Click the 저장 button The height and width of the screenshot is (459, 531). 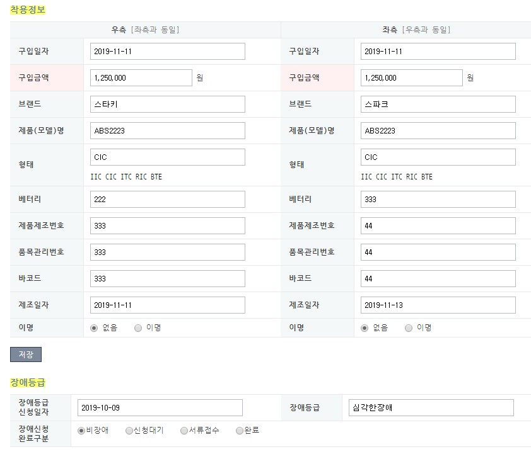pyautogui.click(x=26, y=354)
